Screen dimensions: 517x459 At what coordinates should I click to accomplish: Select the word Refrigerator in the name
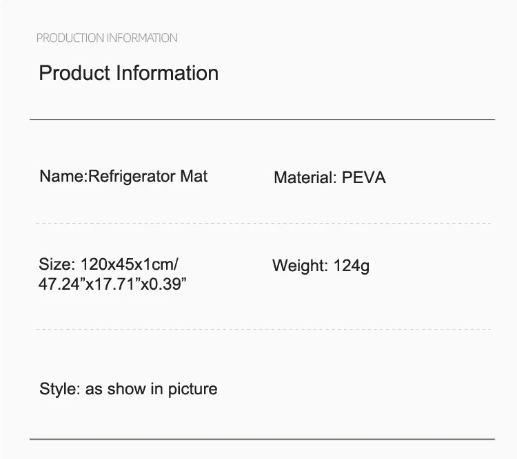[x=132, y=176]
